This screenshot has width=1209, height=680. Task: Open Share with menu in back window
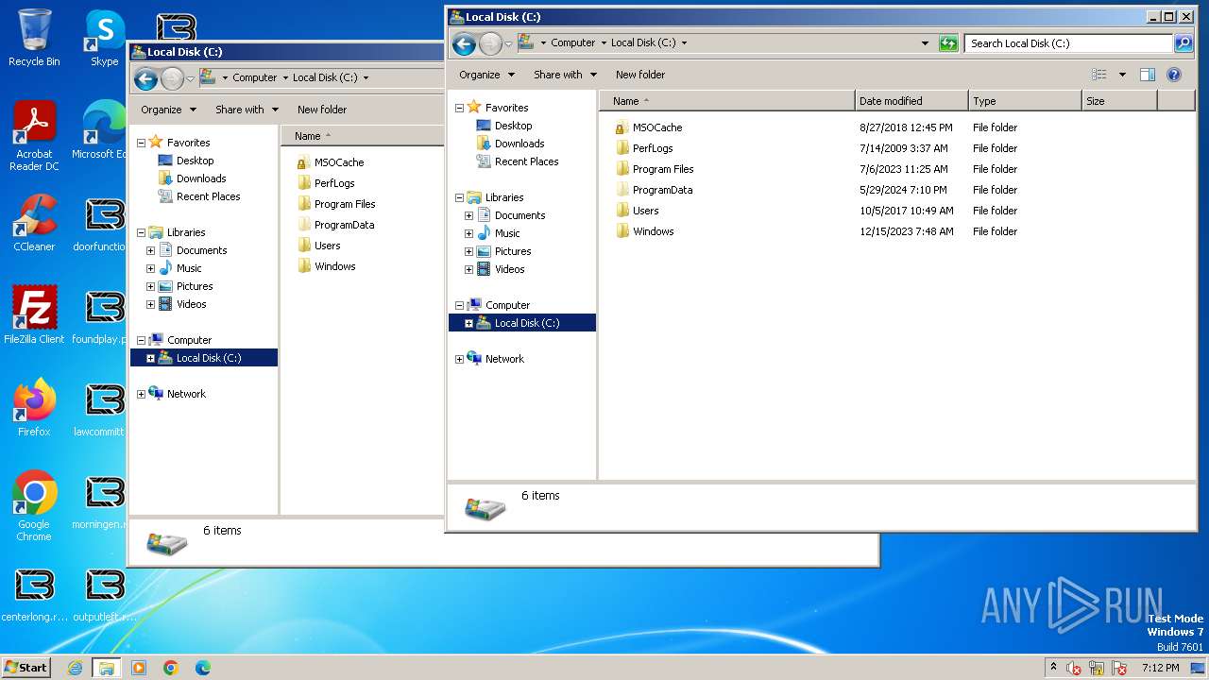click(x=247, y=110)
